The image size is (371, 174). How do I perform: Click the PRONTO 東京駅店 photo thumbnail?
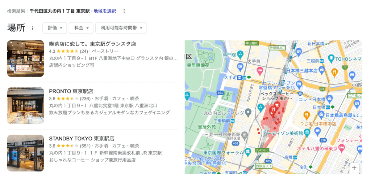26,106
